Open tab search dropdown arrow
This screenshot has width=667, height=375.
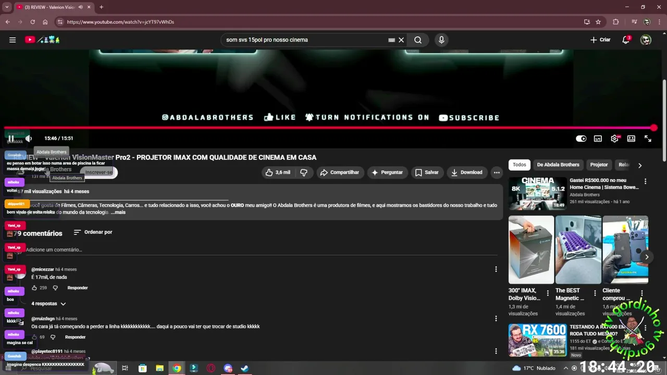click(7, 7)
